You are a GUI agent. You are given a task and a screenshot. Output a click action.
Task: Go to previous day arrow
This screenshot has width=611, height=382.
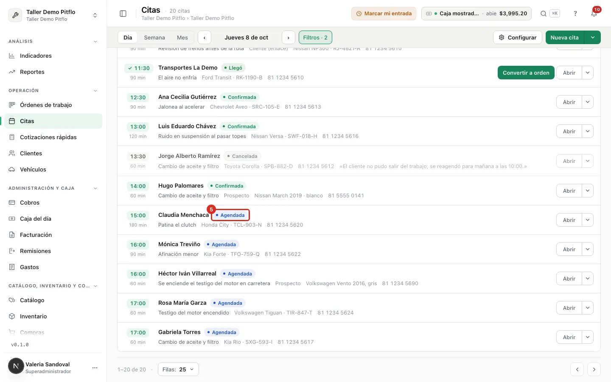pyautogui.click(x=205, y=37)
